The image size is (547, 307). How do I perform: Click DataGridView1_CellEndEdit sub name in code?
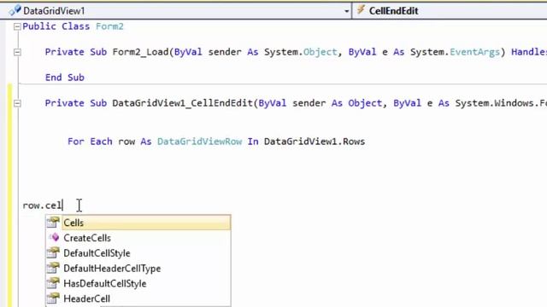(183, 103)
